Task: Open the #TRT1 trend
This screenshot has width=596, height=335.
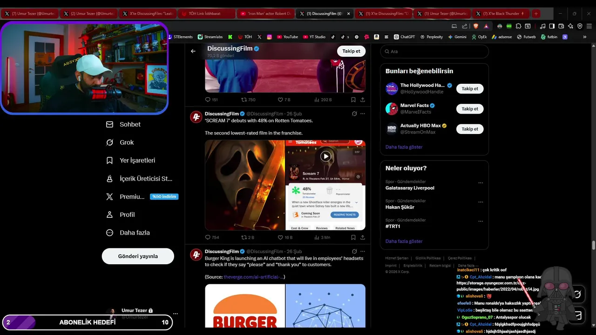Action: [393, 226]
